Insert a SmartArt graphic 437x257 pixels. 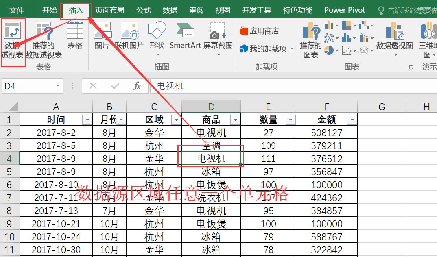point(185,35)
